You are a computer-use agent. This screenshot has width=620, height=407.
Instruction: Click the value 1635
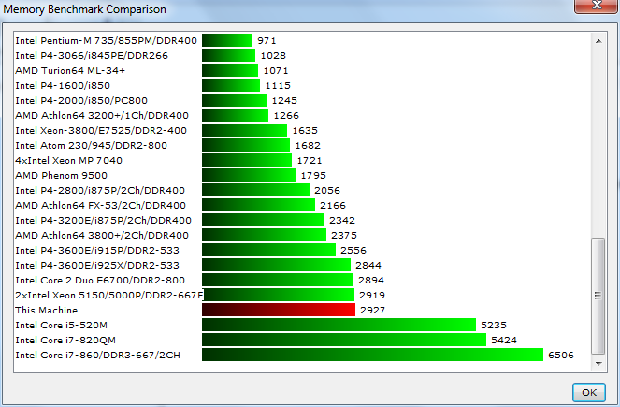(305, 131)
